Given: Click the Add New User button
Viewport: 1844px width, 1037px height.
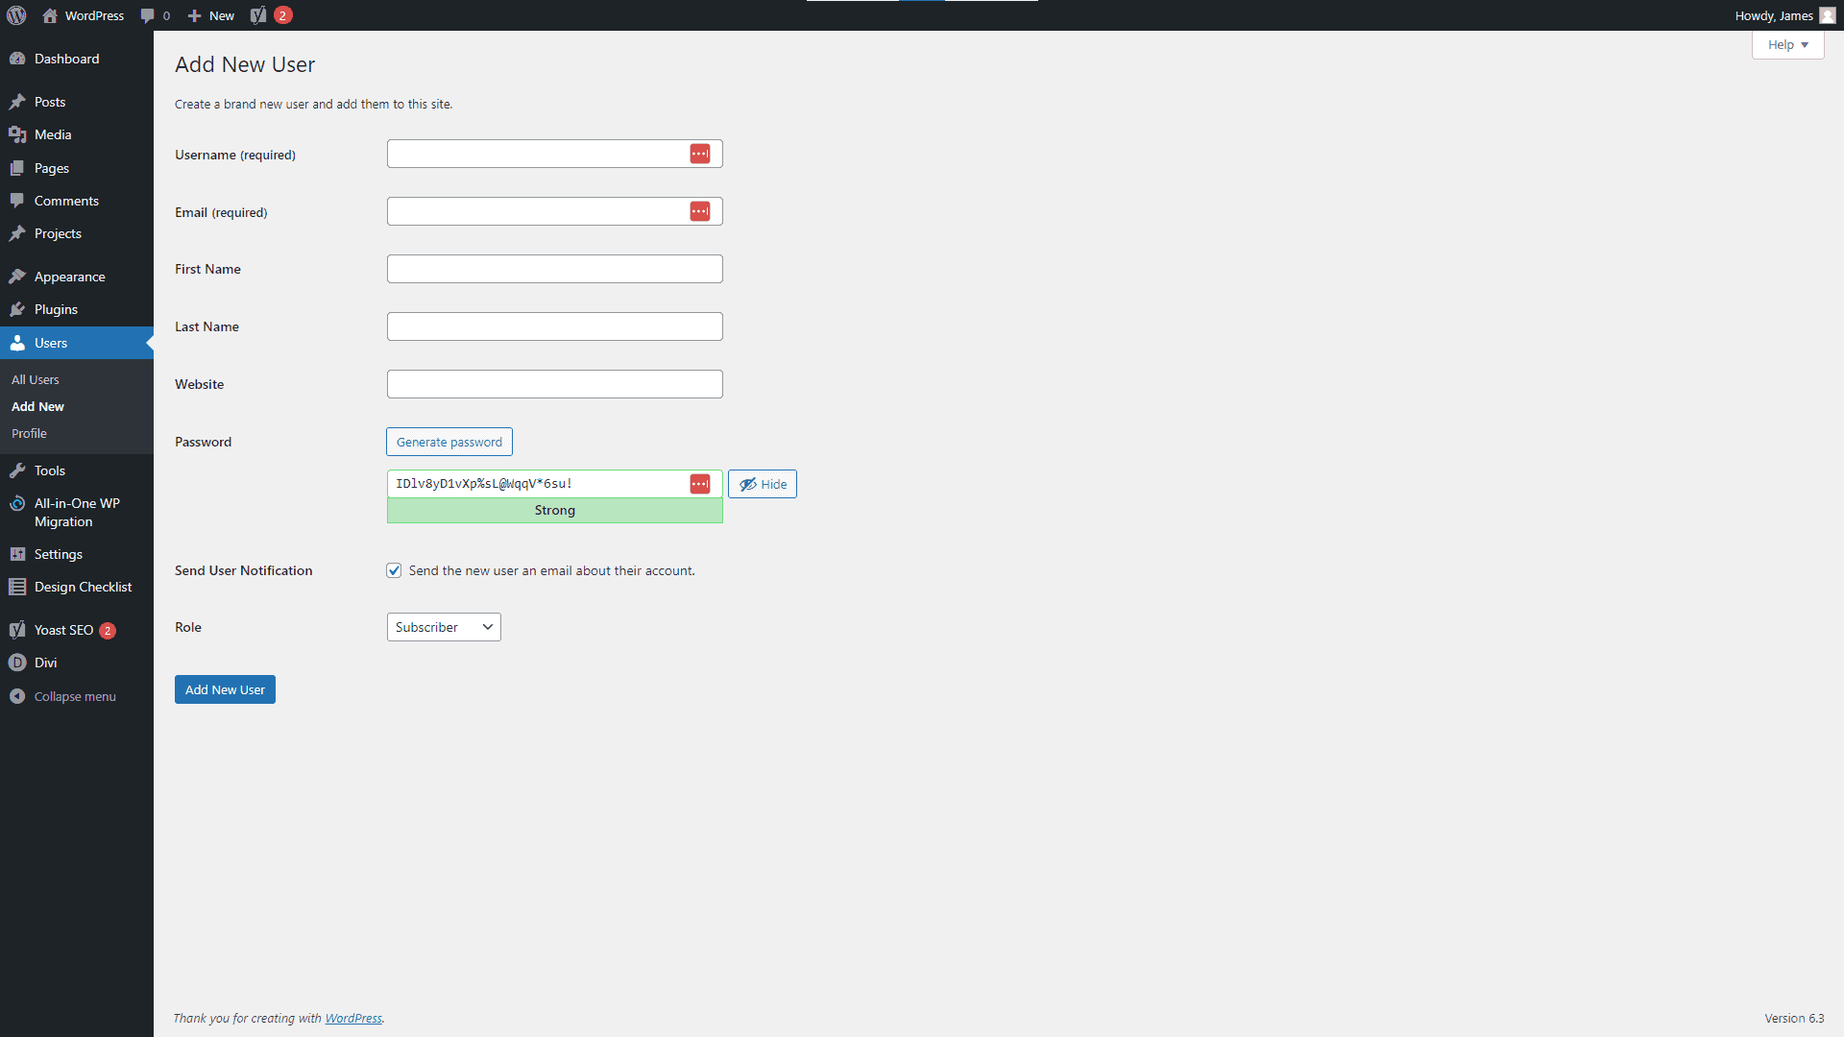Looking at the screenshot, I should pyautogui.click(x=224, y=689).
